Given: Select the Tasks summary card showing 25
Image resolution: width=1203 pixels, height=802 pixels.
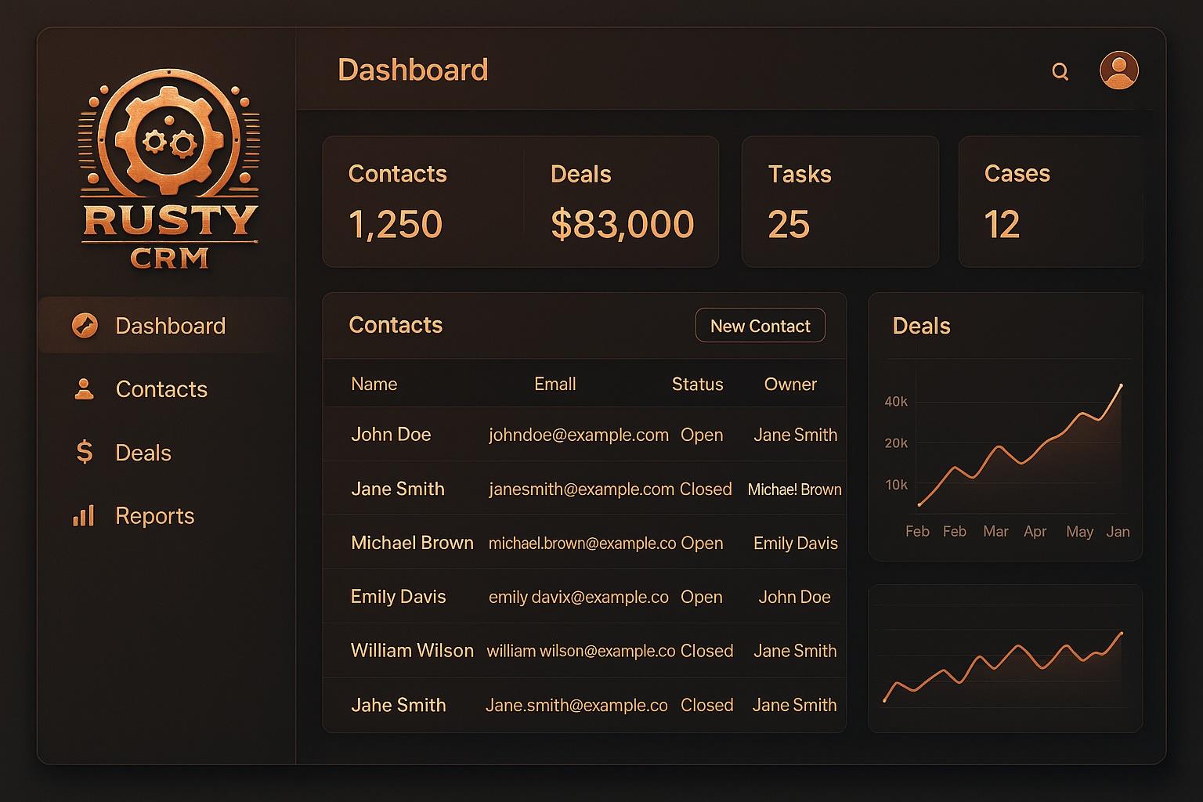Looking at the screenshot, I should click(840, 201).
